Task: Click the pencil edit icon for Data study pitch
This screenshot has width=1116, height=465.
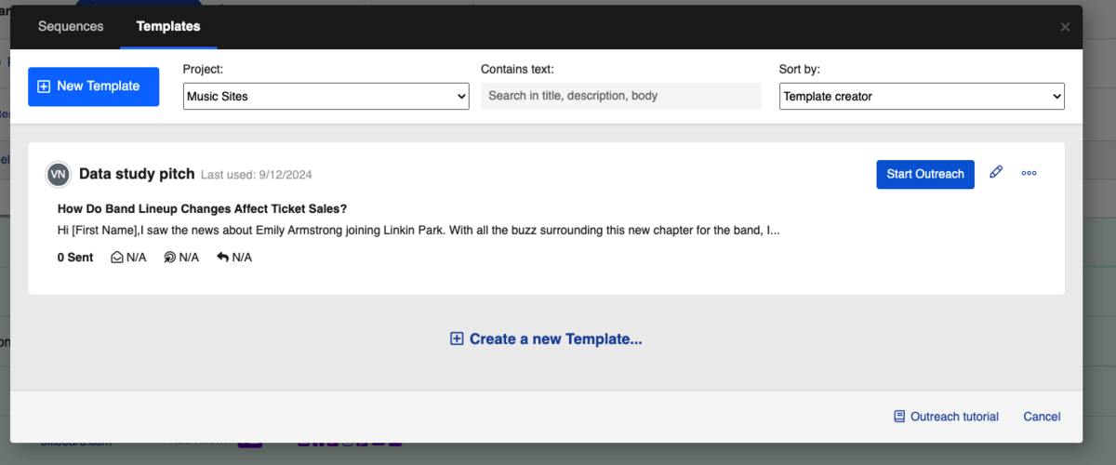Action: point(996,173)
